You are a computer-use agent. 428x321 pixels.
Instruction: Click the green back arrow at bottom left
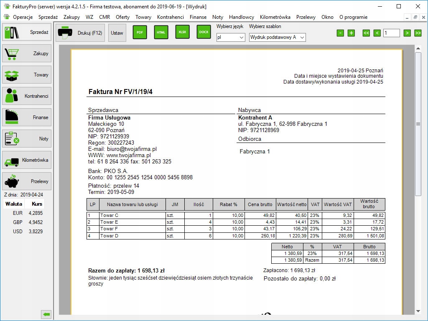pos(46,314)
